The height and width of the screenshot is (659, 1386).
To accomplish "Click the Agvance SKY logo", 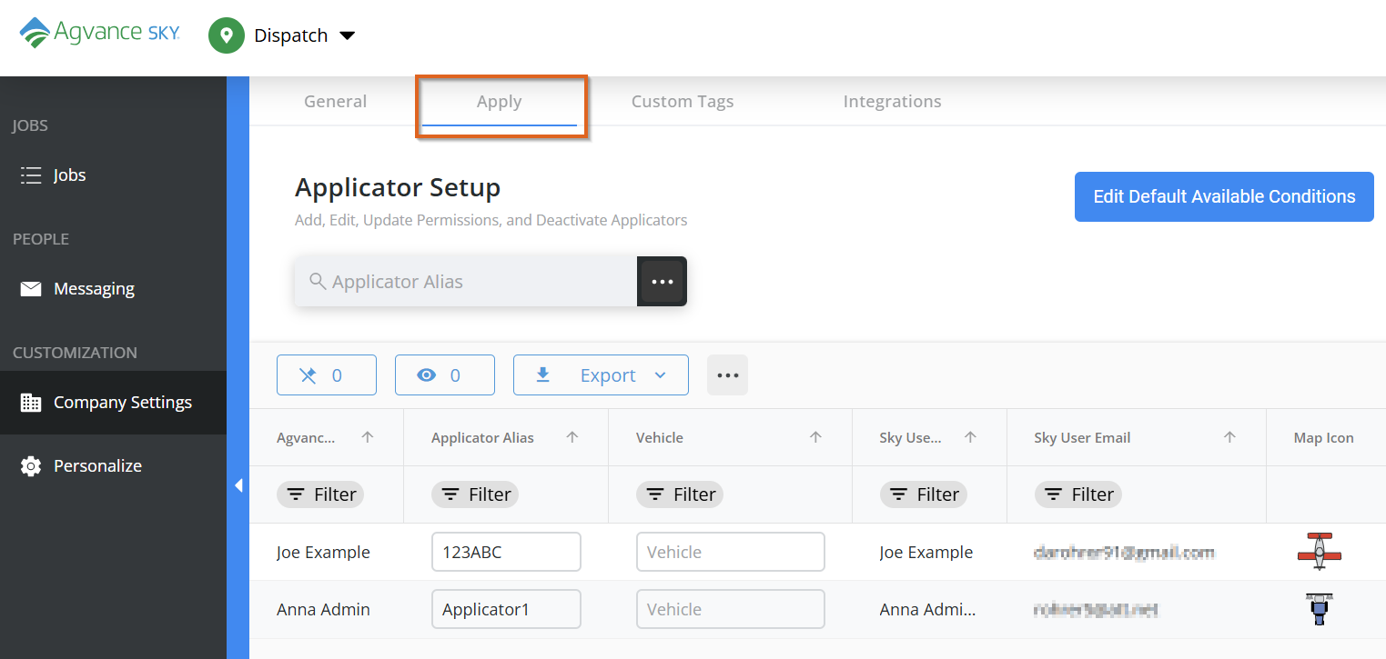I will point(99,33).
